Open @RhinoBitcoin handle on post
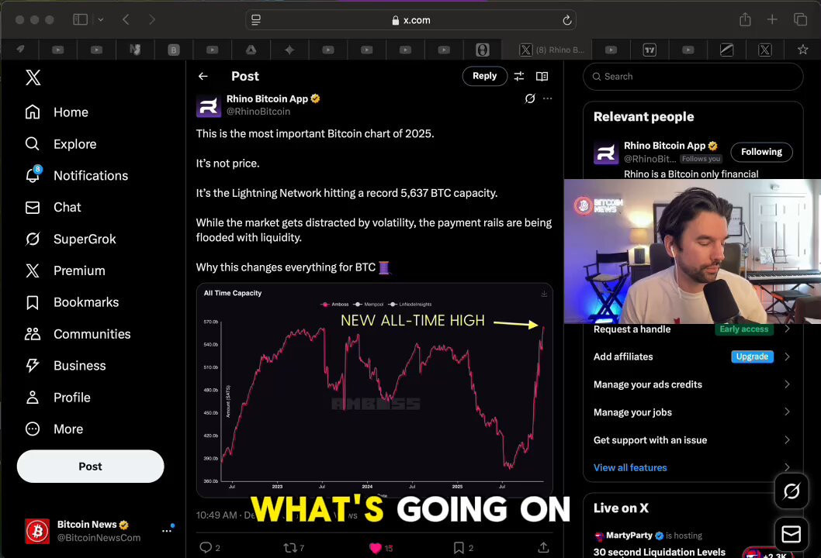The image size is (821, 558). [258, 112]
